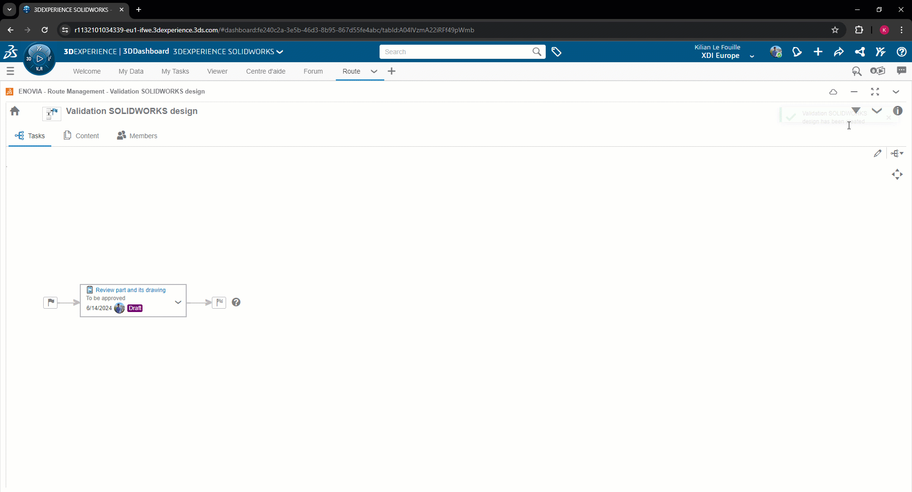This screenshot has width=912, height=492.
Task: Open the hamburger menu on left
Action: 10,71
